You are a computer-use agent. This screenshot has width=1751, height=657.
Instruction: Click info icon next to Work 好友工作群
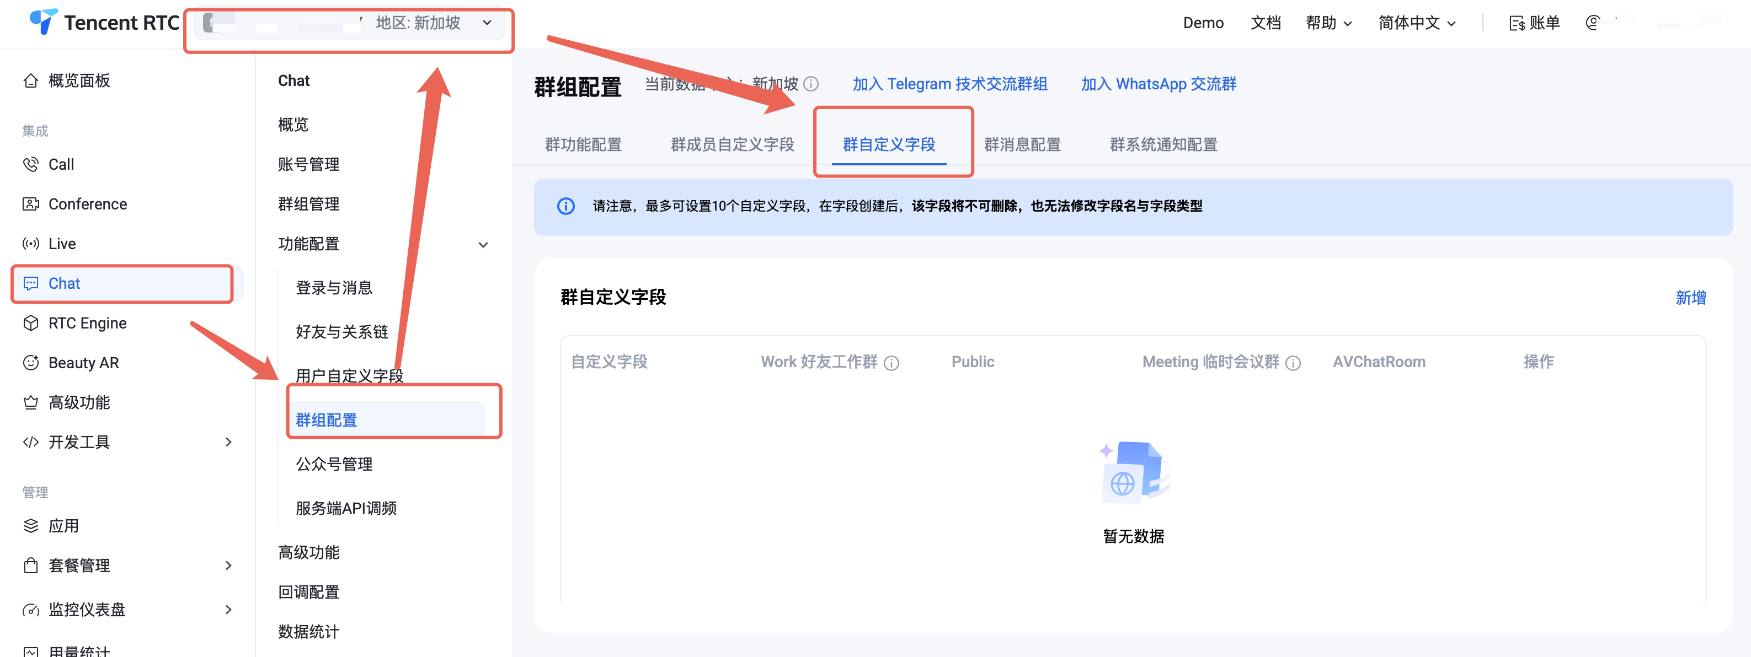[891, 363]
